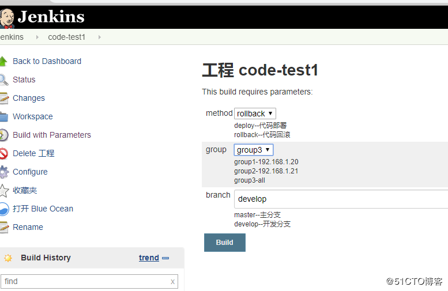Click the 收藏夹 star icon
The width and height of the screenshot is (448, 291).
[x=4, y=191]
